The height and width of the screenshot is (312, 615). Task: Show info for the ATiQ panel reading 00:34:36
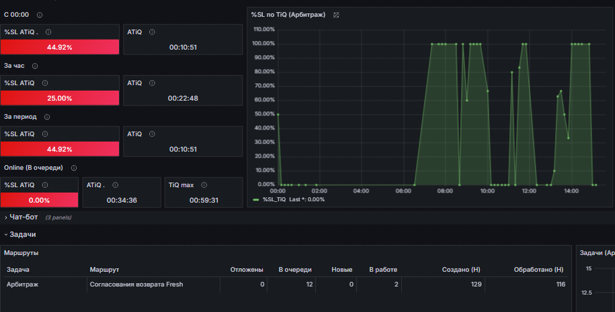click(116, 185)
